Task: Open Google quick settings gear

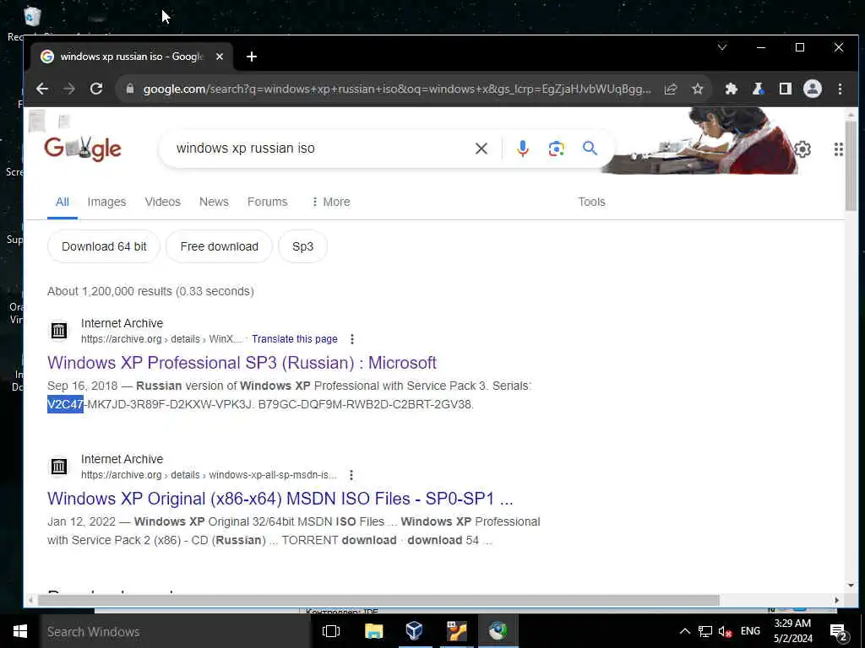Action: 802,148
